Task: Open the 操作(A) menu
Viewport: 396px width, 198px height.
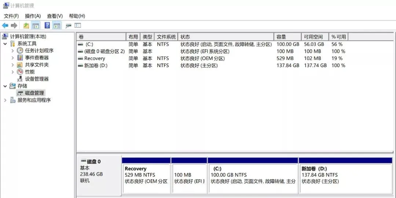Action: 33,16
